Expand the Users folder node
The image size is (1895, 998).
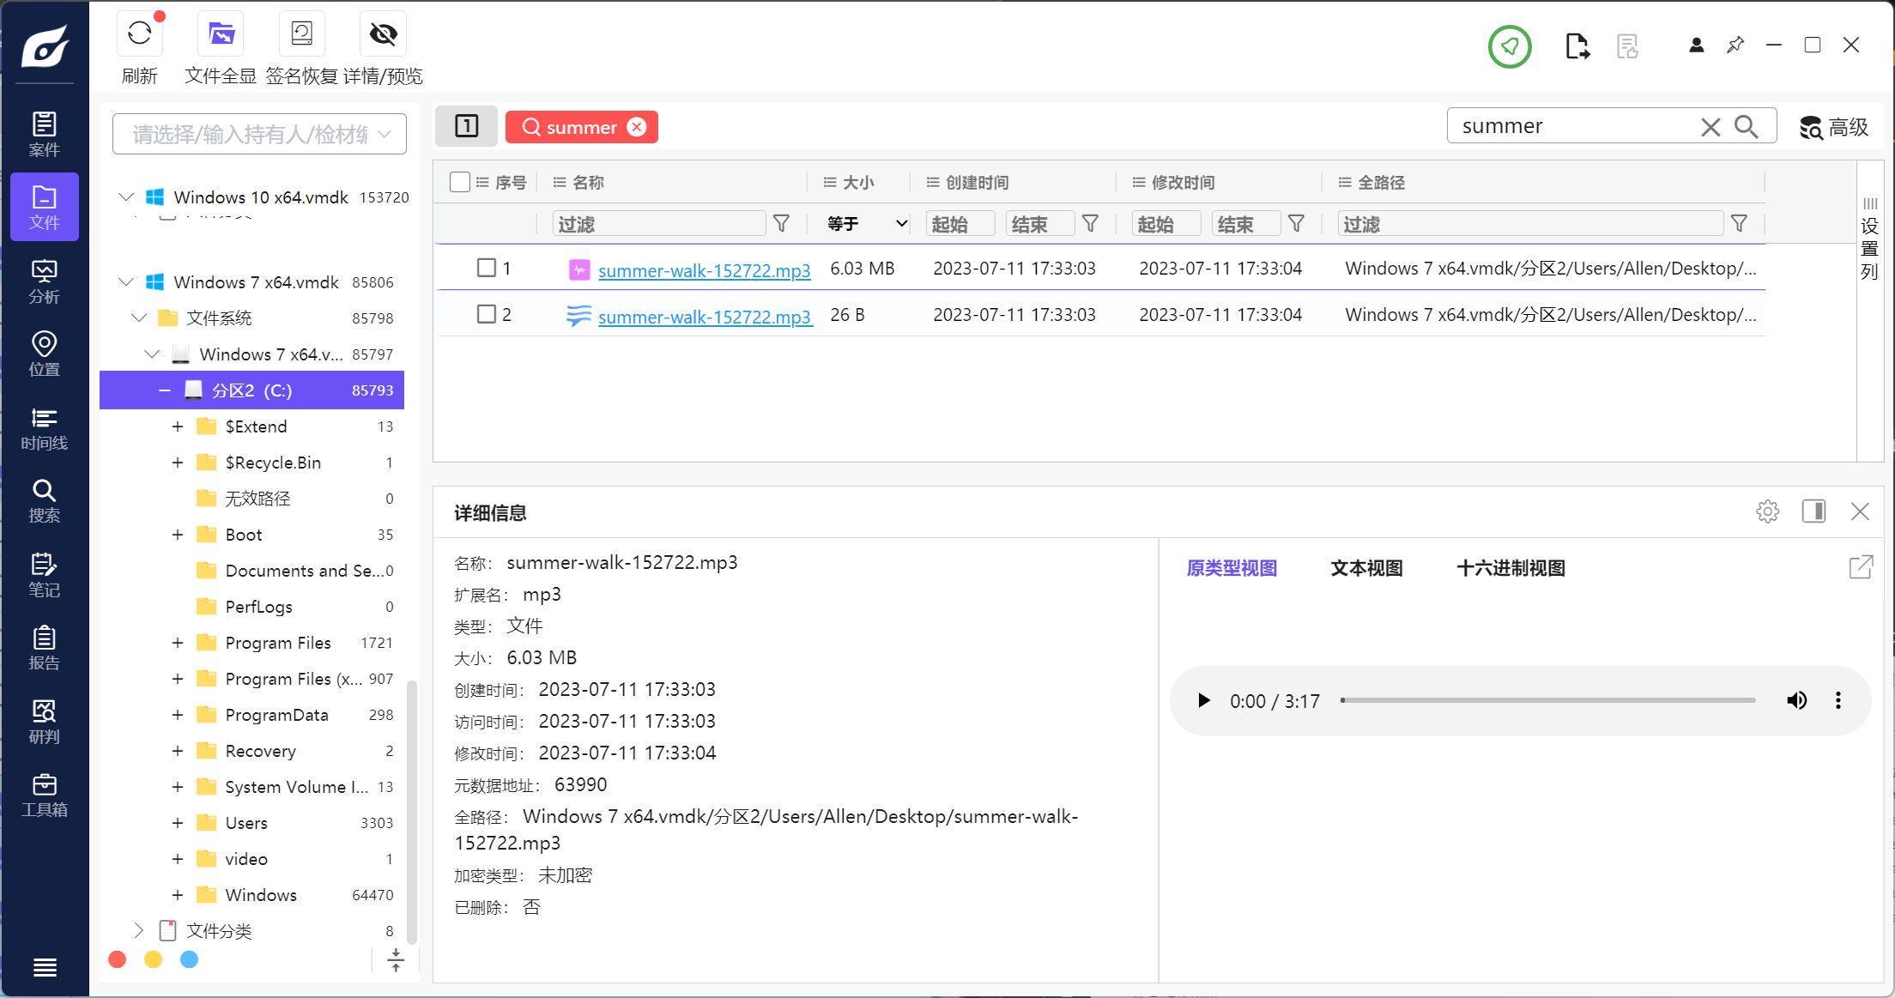(x=178, y=823)
